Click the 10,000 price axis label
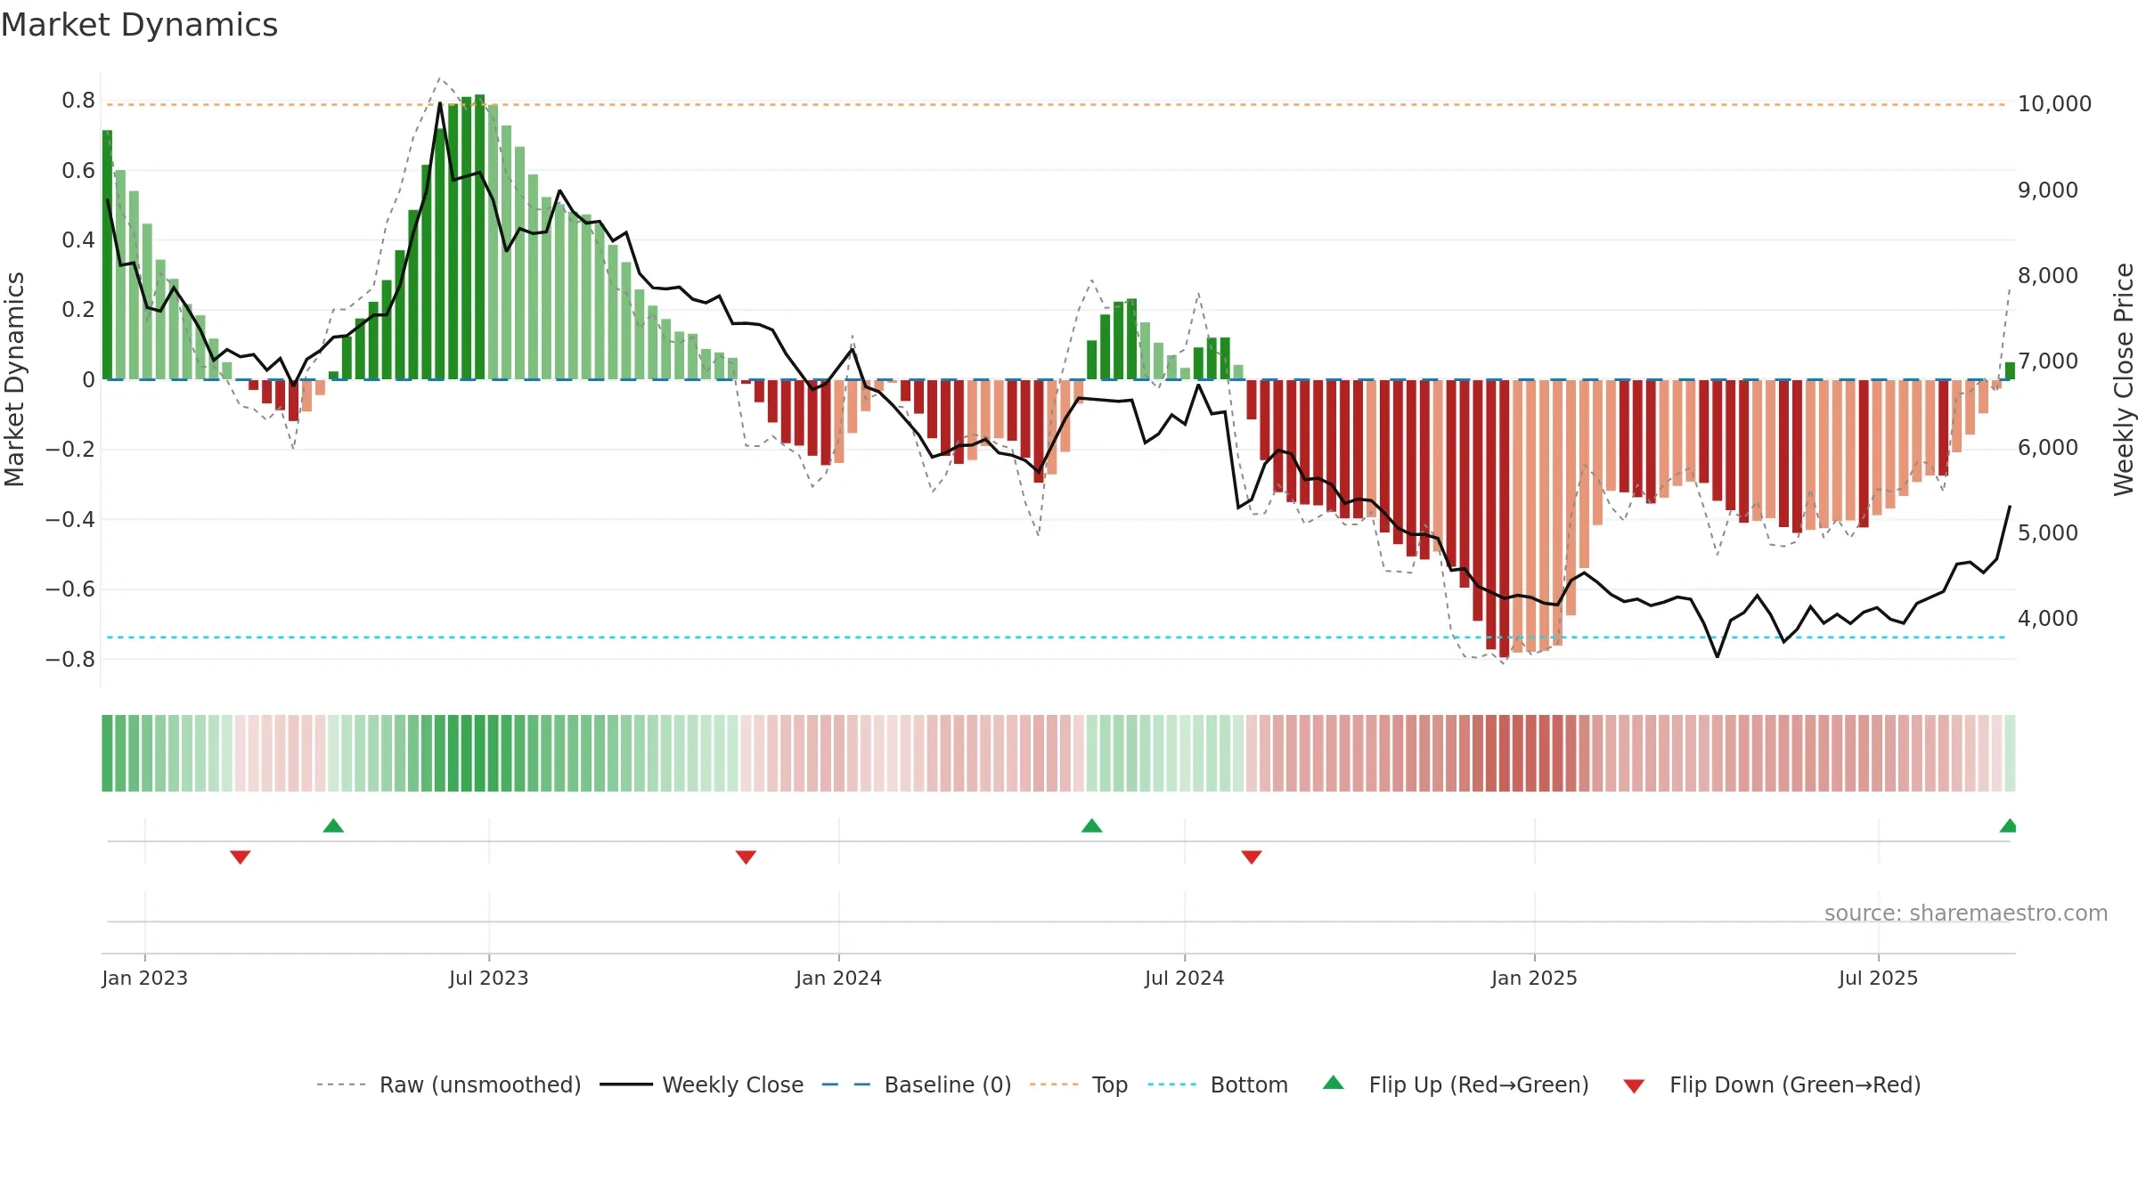This screenshot has height=1202, width=2138. (2054, 104)
